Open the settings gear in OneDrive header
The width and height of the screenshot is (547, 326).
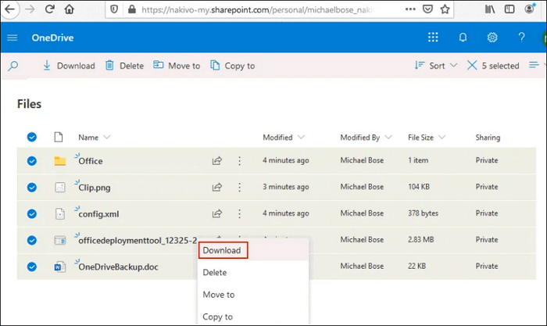492,38
